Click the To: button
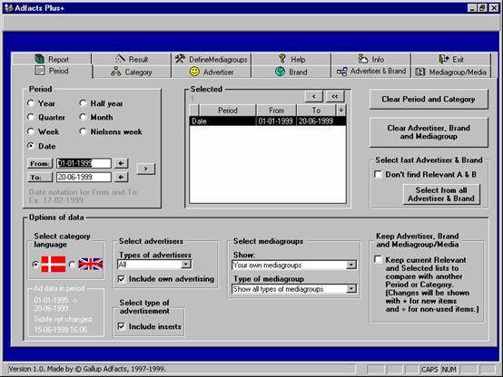This screenshot has width=503, height=377. pos(40,177)
